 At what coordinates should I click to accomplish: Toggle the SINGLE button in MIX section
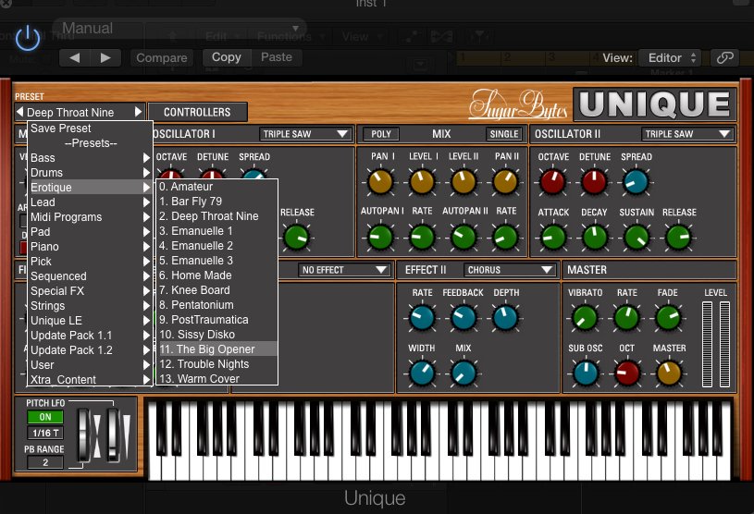[504, 134]
